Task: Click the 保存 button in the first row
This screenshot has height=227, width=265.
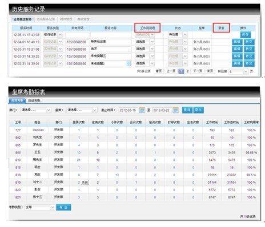Action: 246,35
